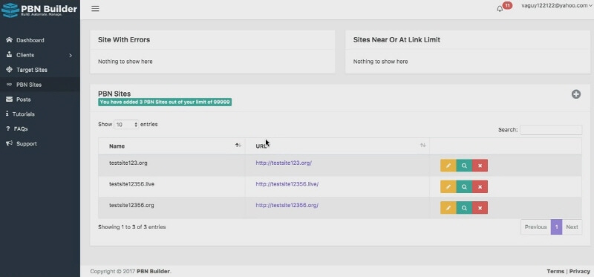Delete testsite12356.org with the red X icon
The image size is (594, 277).
tap(480, 208)
